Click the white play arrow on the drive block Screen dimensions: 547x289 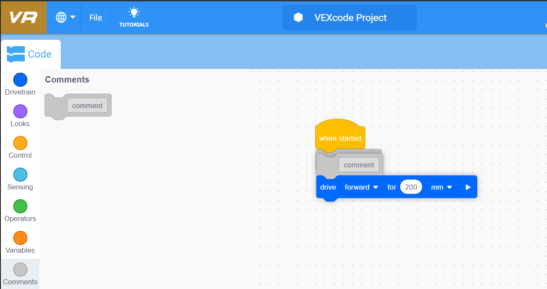(x=467, y=187)
